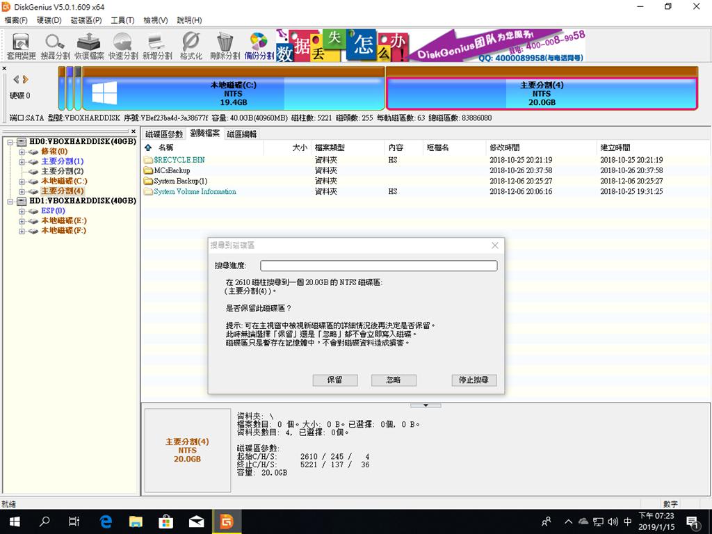The height and width of the screenshot is (534, 712).
Task: Open the notification center icon
Action: click(693, 521)
